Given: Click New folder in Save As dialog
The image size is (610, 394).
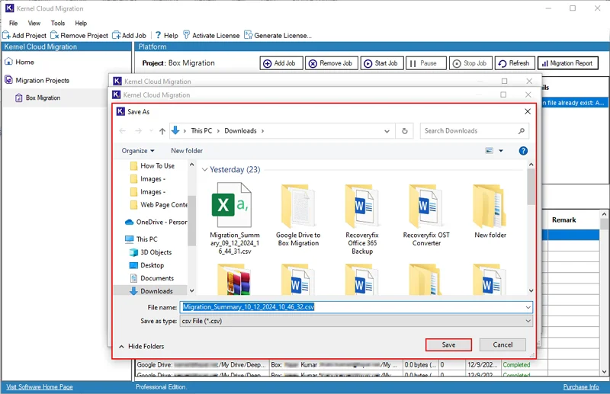Looking at the screenshot, I should click(x=187, y=151).
